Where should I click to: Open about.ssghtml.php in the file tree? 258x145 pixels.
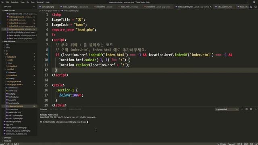pyautogui.click(x=14, y=122)
